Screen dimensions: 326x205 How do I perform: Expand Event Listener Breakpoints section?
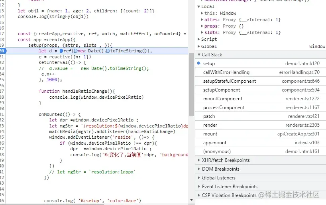199,187
